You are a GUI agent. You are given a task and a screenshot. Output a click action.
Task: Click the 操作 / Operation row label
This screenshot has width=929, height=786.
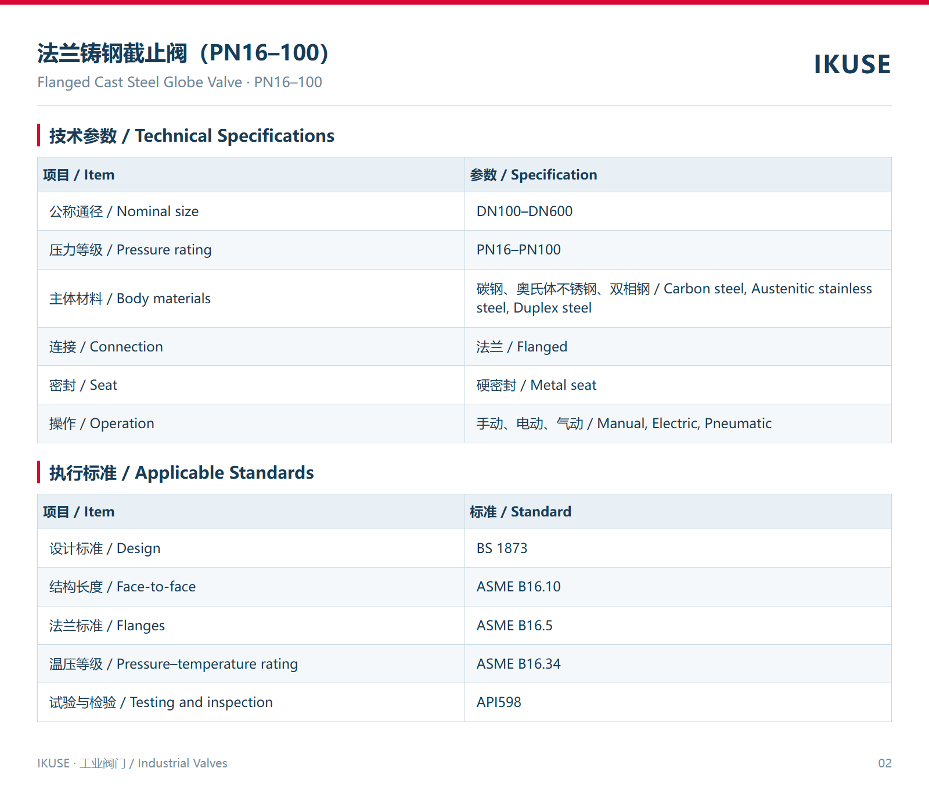tap(102, 423)
